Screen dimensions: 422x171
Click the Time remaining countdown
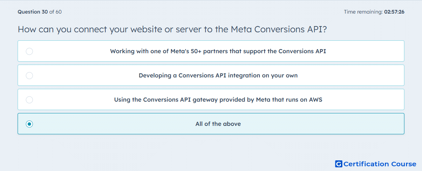[374, 12]
